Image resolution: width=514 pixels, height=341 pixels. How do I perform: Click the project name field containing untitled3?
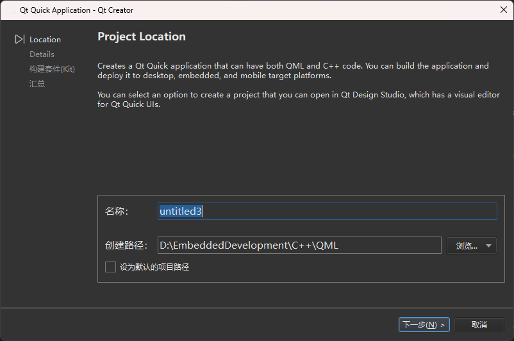click(x=327, y=211)
